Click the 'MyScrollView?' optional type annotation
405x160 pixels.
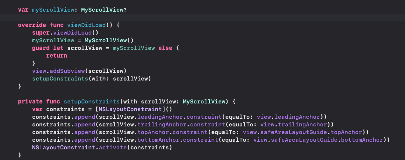[x=104, y=10]
